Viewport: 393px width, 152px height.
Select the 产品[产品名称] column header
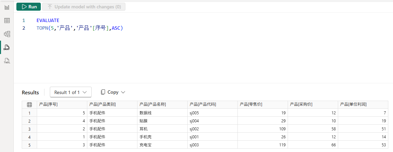point(162,105)
